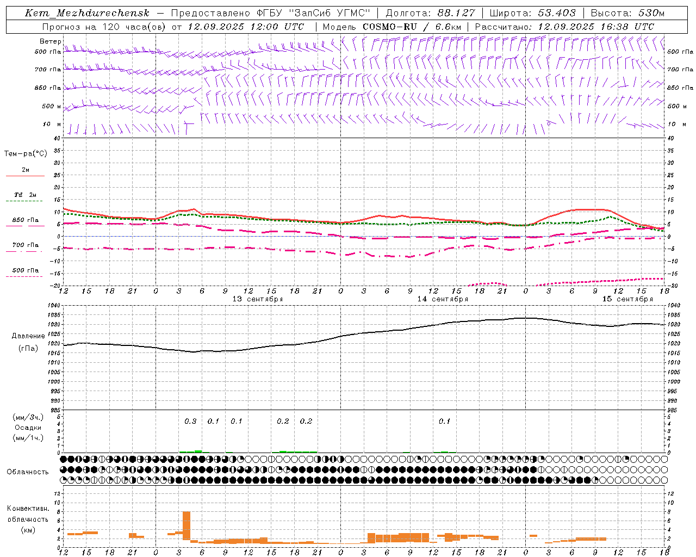Select the ФГБУ "ЗапСиб УГМС" provider text

(313, 13)
